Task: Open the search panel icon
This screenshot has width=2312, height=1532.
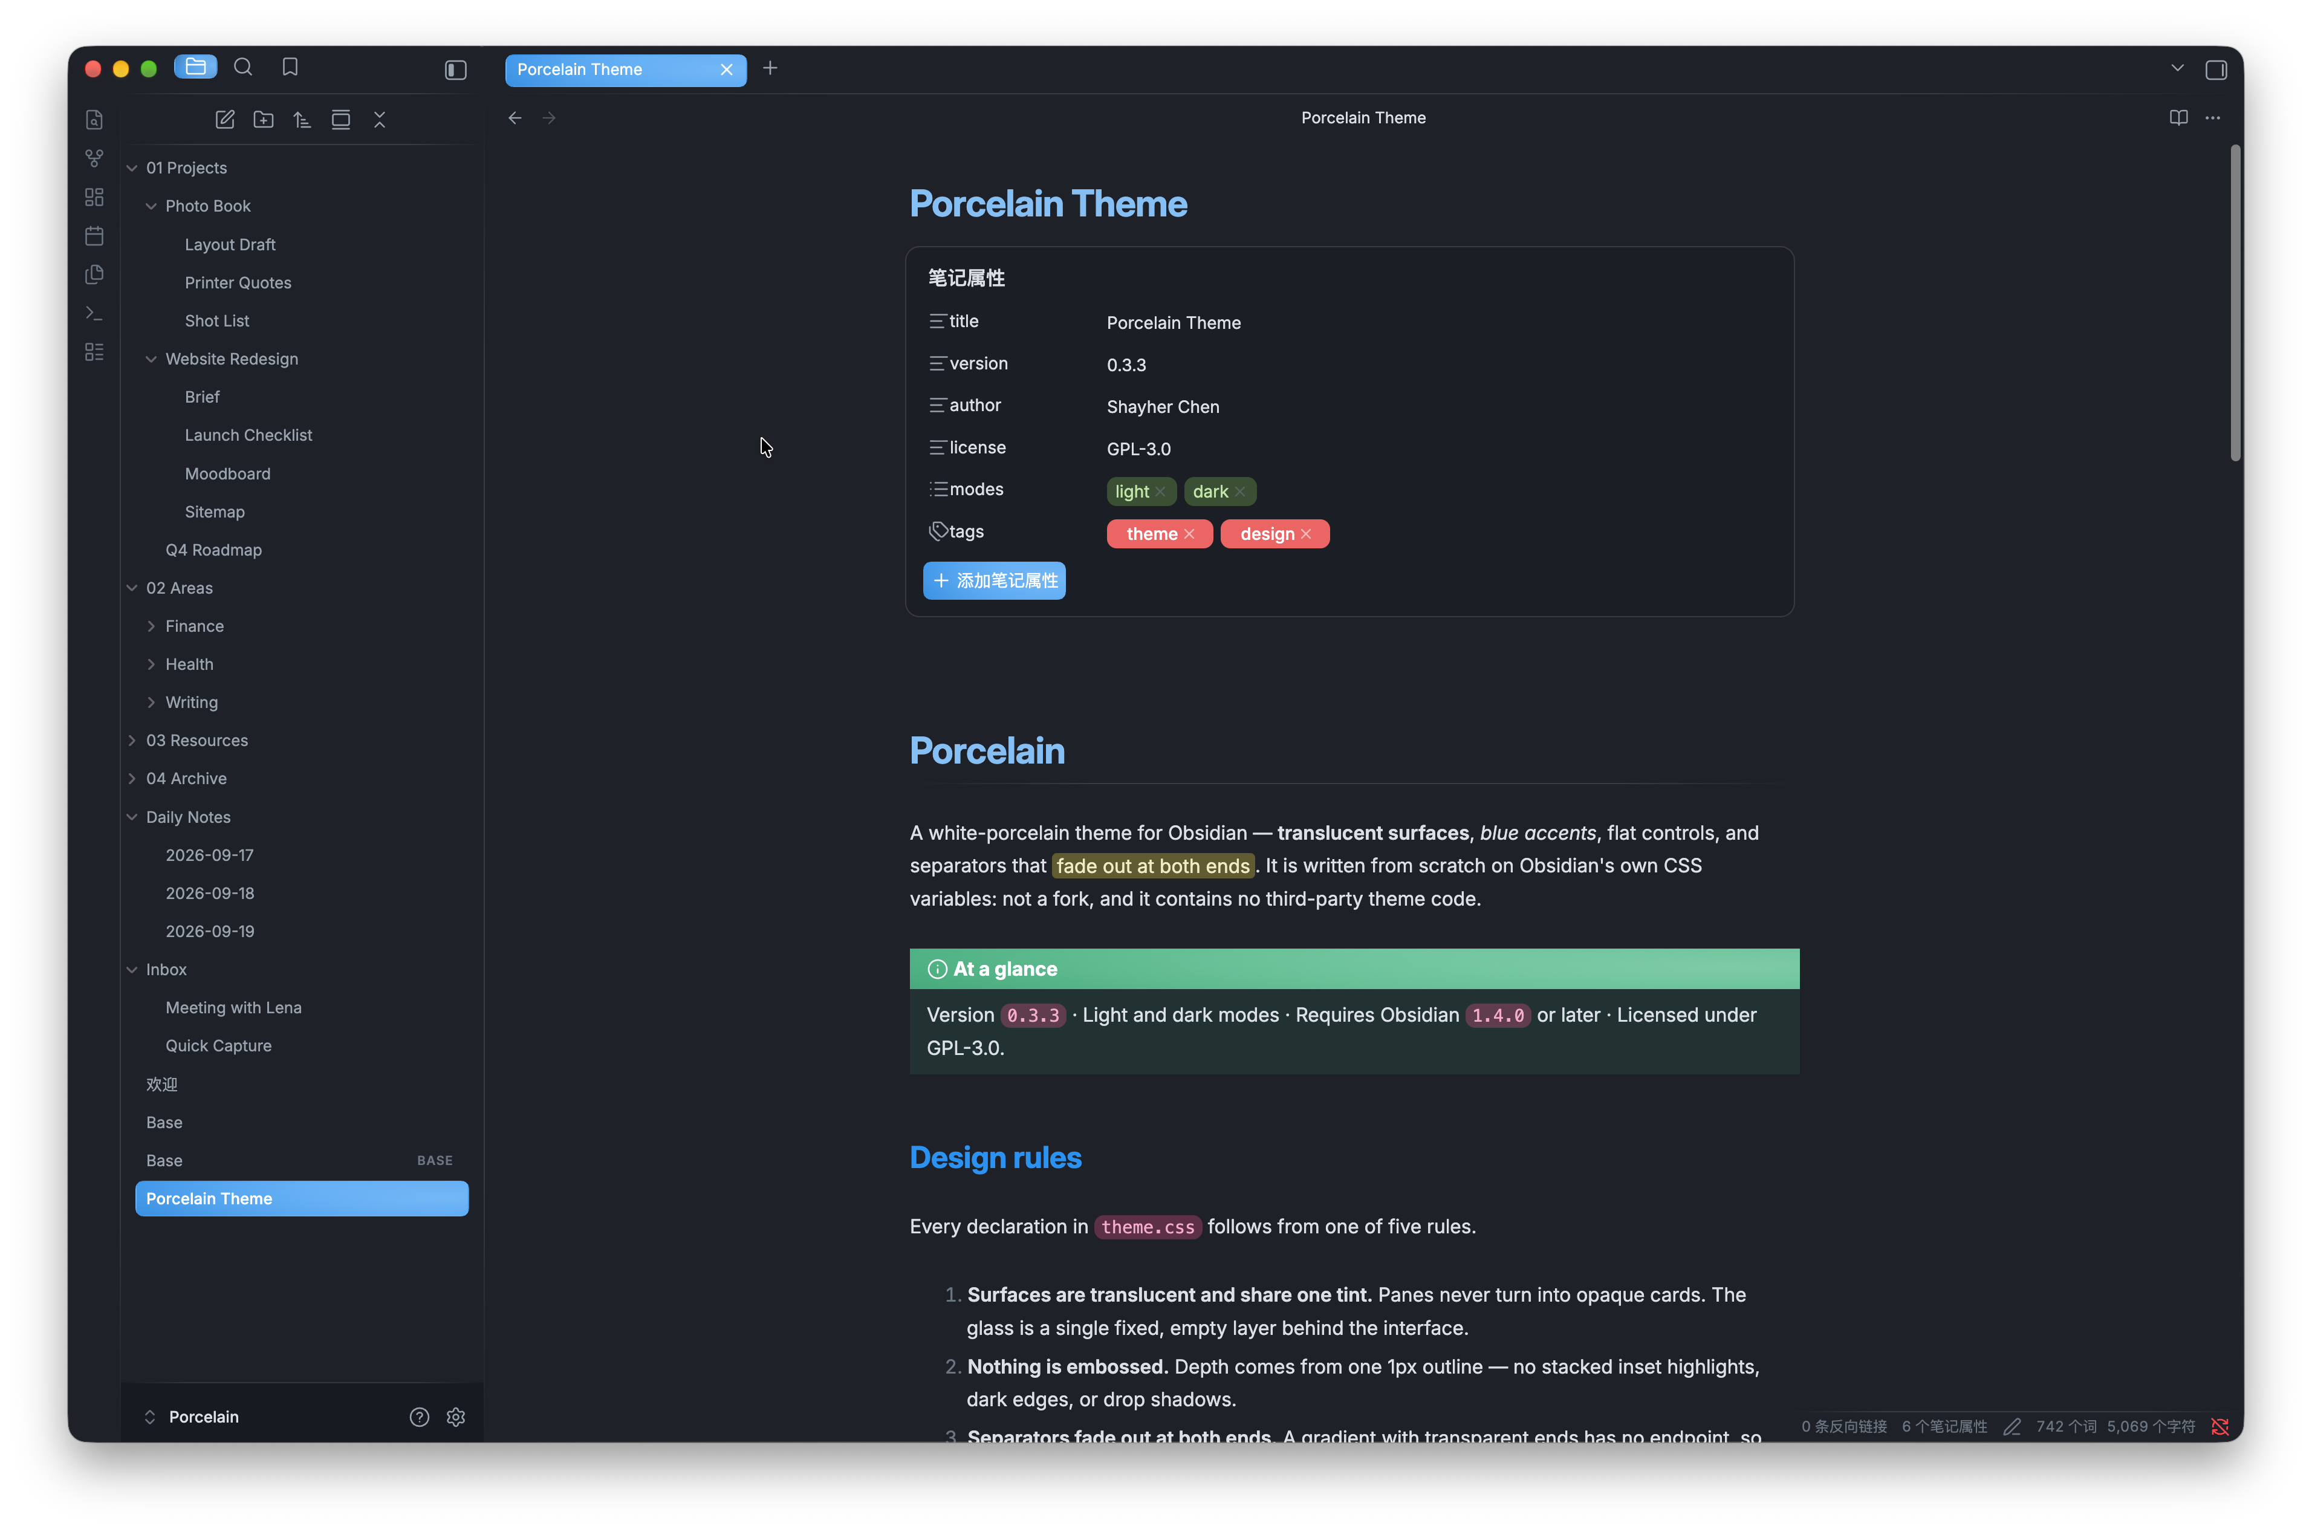Action: click(x=243, y=68)
